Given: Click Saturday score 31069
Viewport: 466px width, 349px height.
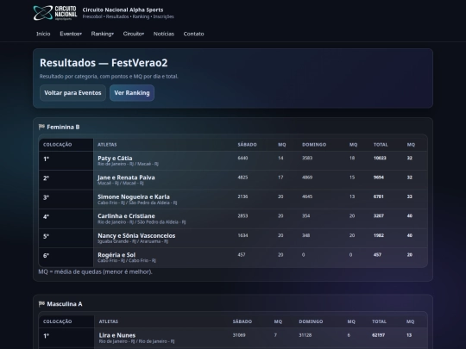Looking at the screenshot, I should [x=239, y=335].
